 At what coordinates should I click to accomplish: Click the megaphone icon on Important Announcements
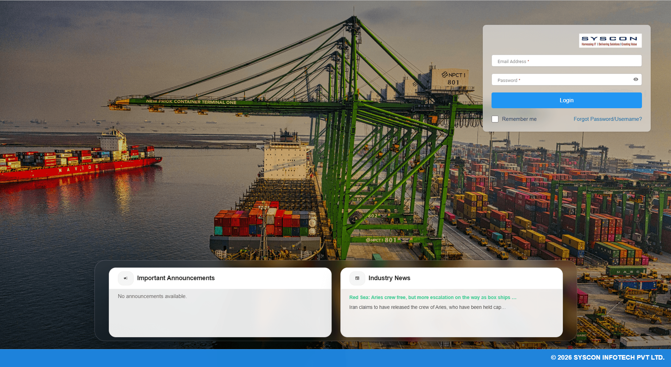tap(126, 278)
